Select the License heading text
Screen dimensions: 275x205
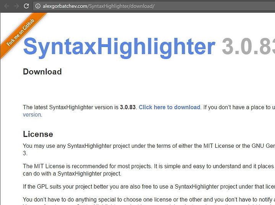38,134
